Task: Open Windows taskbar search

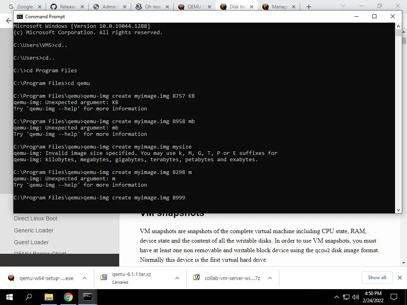Action: coord(29,297)
